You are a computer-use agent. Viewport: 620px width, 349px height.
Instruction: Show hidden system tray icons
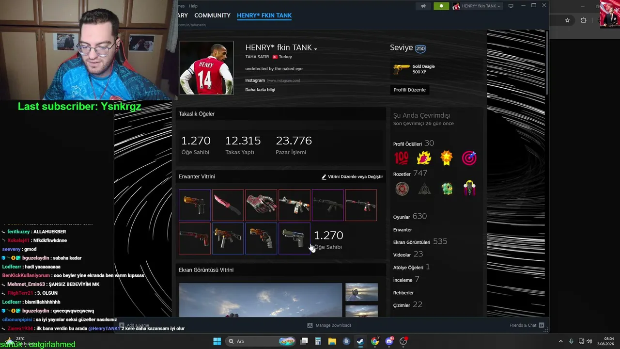coord(561,341)
